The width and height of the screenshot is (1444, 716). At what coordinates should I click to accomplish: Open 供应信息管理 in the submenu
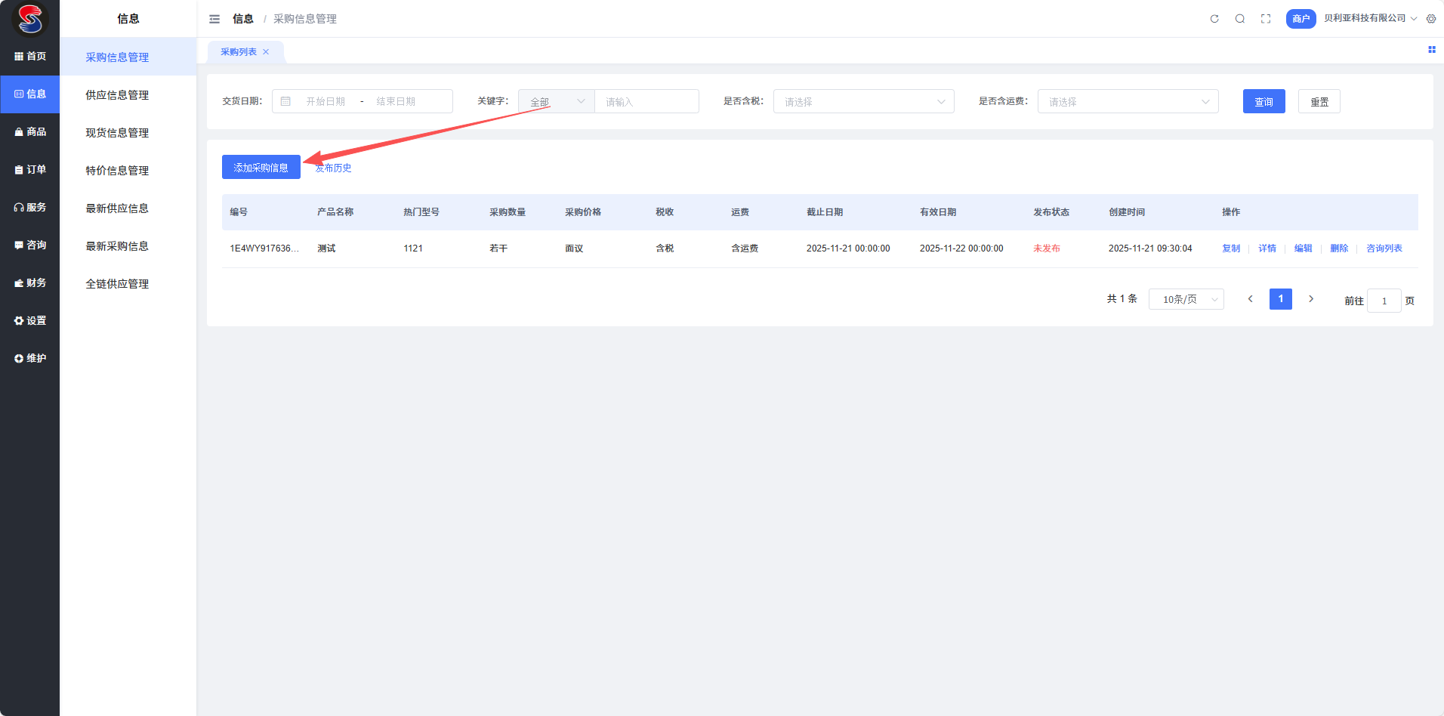117,95
